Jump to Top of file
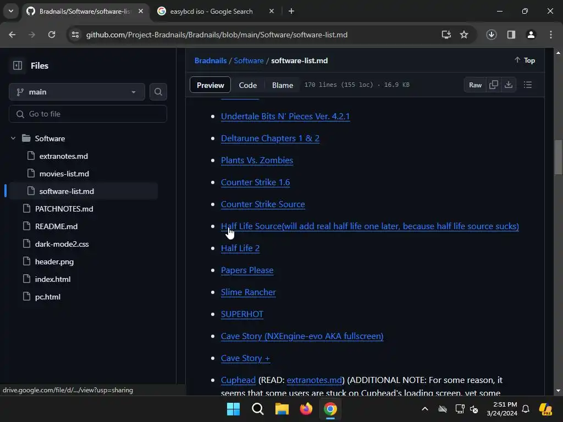The height and width of the screenshot is (422, 563). [x=525, y=60]
